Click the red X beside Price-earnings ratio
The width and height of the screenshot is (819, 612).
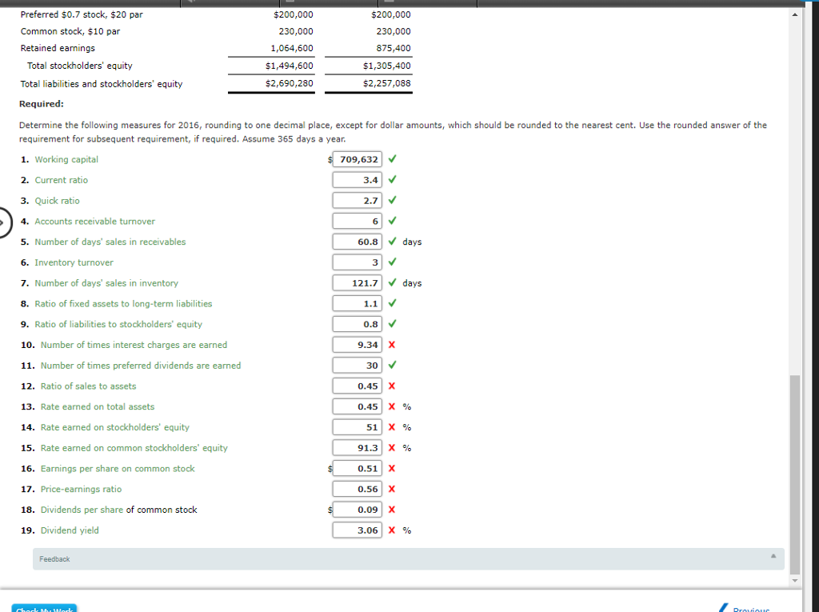(391, 489)
